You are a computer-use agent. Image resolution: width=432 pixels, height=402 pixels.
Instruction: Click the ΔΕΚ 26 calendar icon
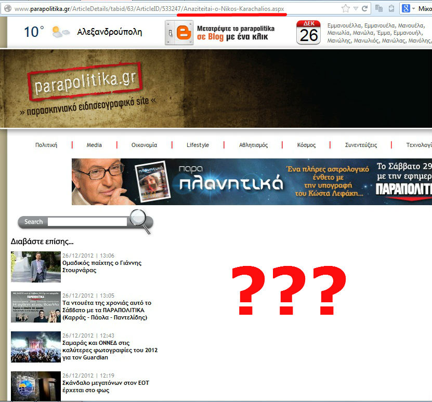(x=309, y=33)
